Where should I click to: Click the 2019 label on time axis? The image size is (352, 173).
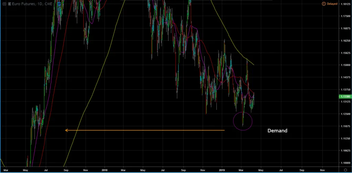coord(222,170)
